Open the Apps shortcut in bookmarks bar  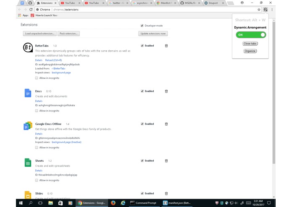23,15
